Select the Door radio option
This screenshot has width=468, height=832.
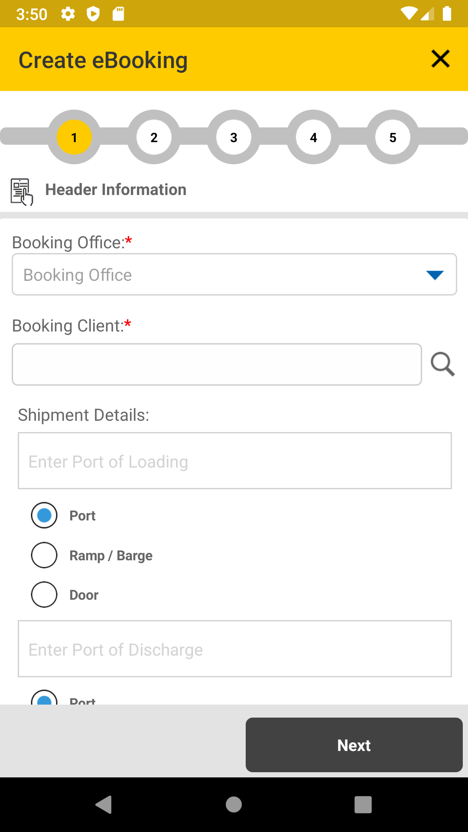(44, 595)
